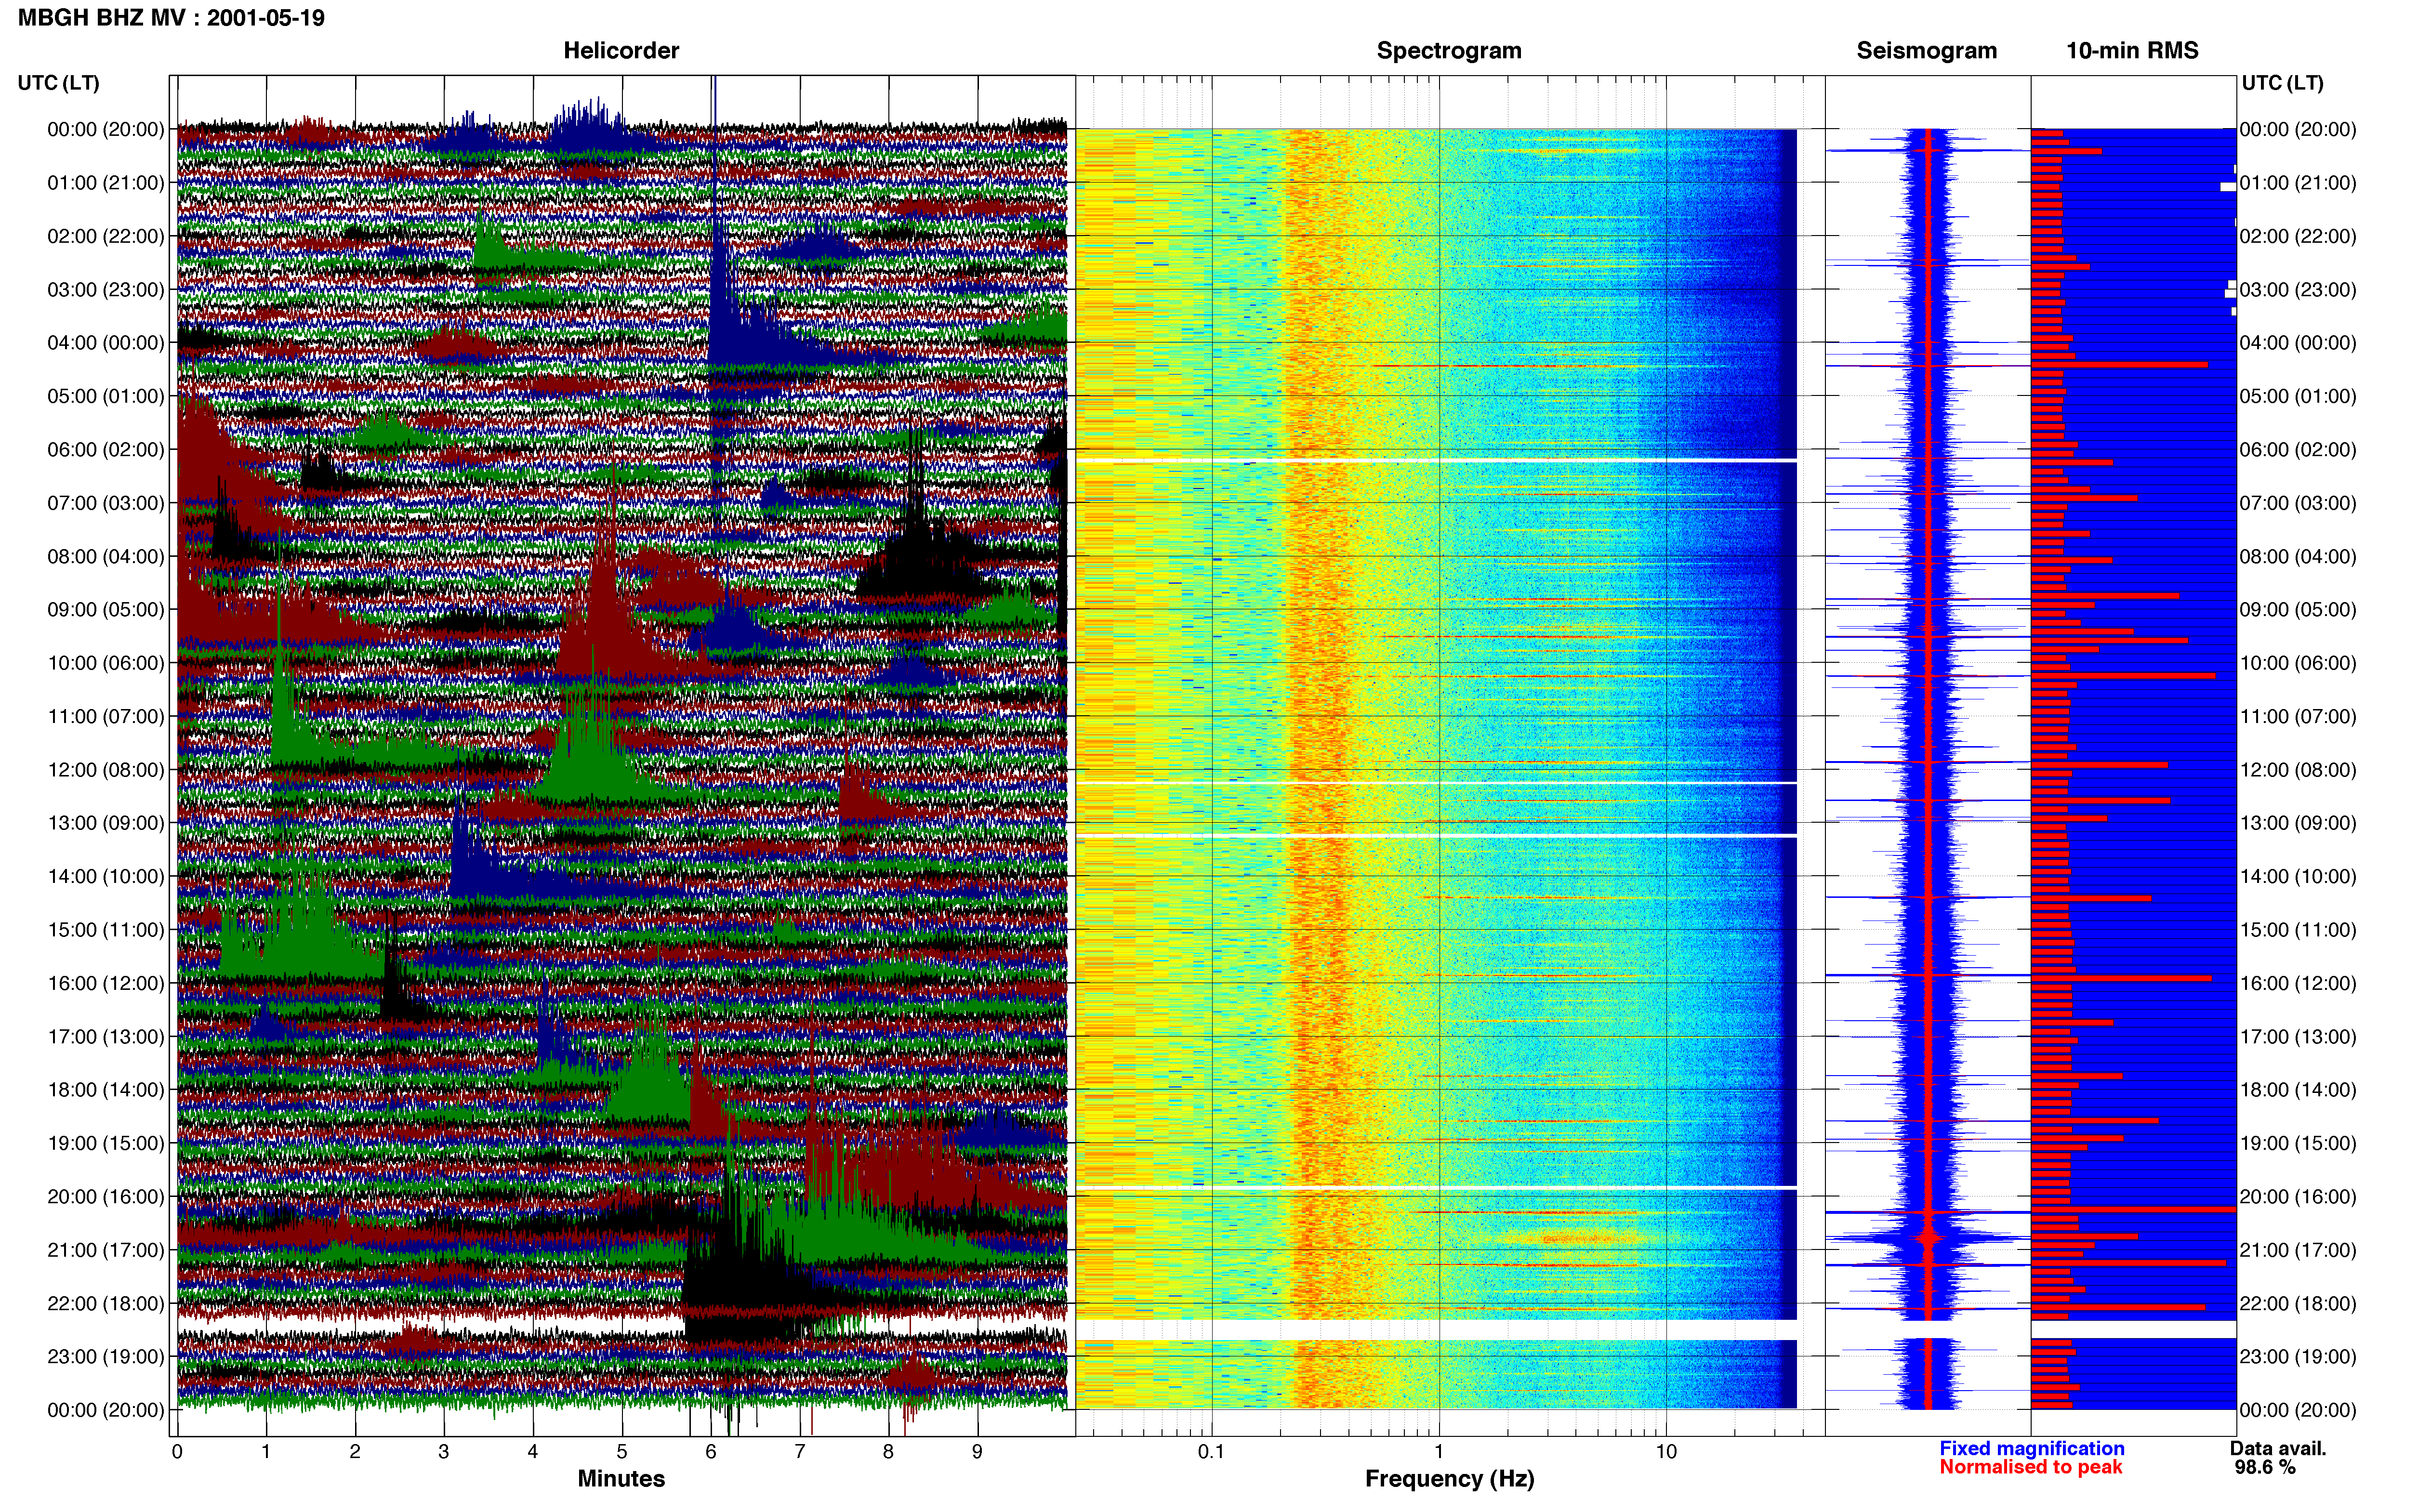This screenshot has height=1512, width=2418.
Task: Click the left '21:00 (17:00)' time label
Action: point(106,1250)
